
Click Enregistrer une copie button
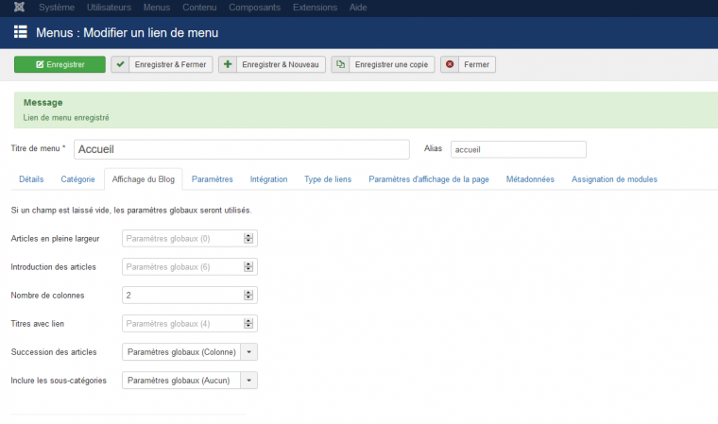coord(383,64)
